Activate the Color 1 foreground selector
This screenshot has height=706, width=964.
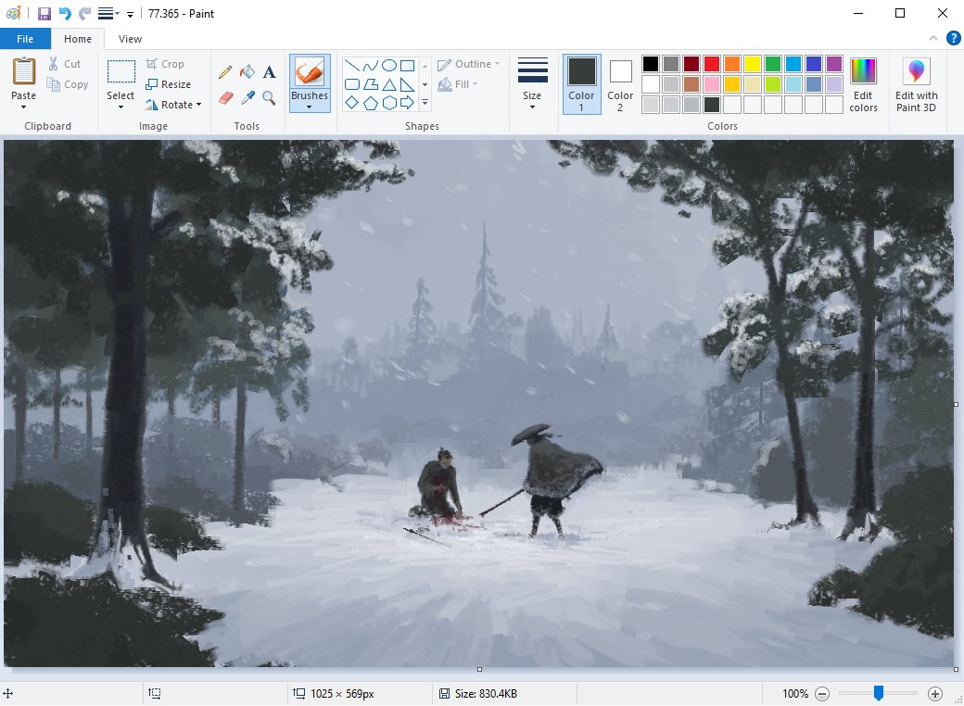(581, 83)
